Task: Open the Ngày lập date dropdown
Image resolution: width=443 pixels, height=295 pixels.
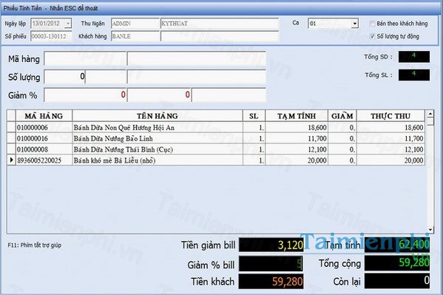Action: (x=68, y=24)
